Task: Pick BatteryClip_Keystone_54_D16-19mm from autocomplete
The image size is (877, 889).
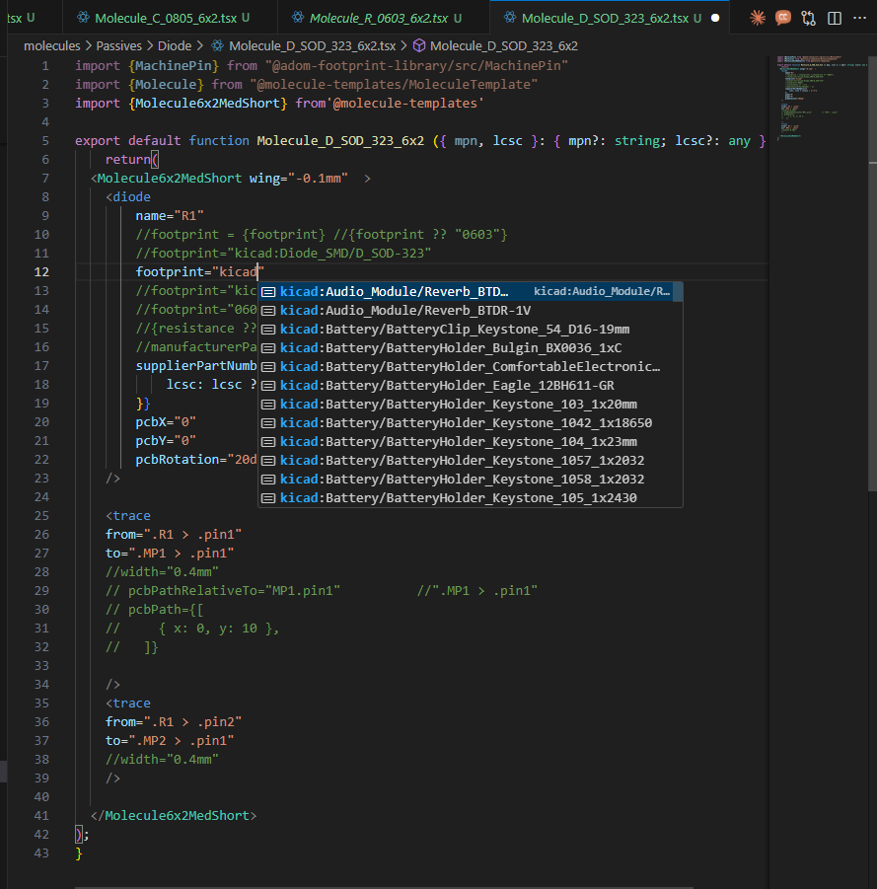Action: tap(454, 329)
